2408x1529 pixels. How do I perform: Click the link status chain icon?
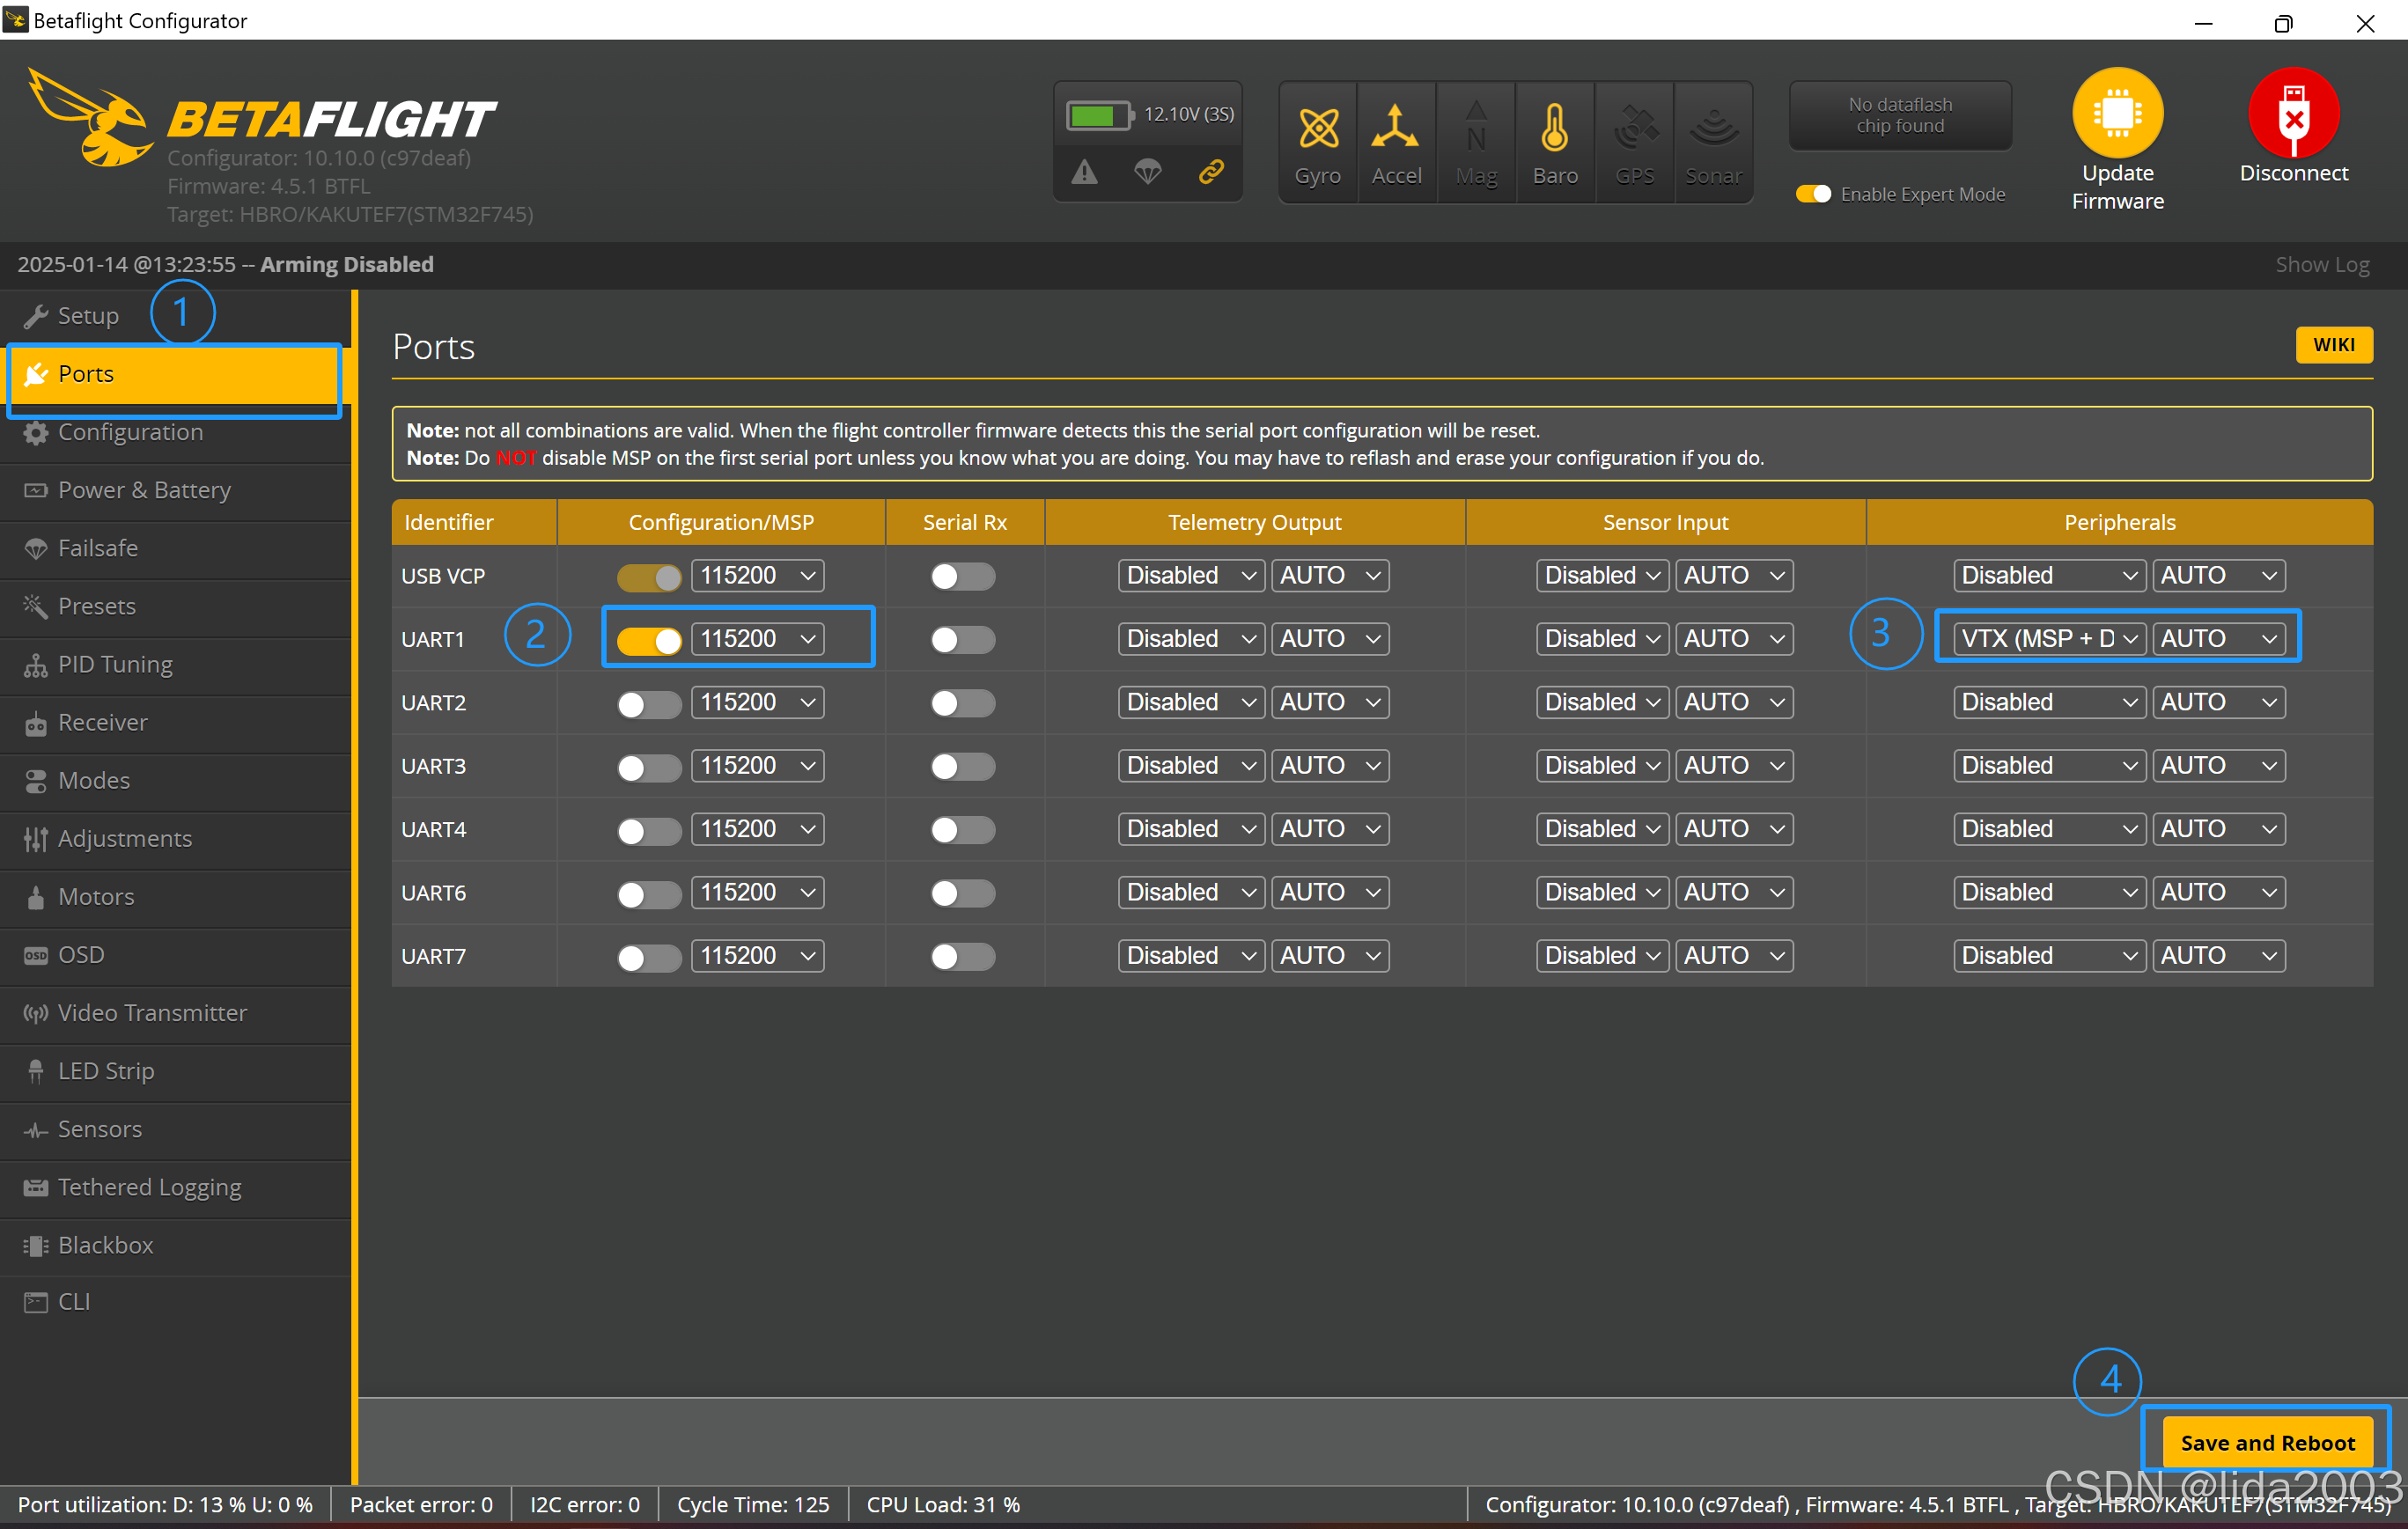pos(1211,173)
